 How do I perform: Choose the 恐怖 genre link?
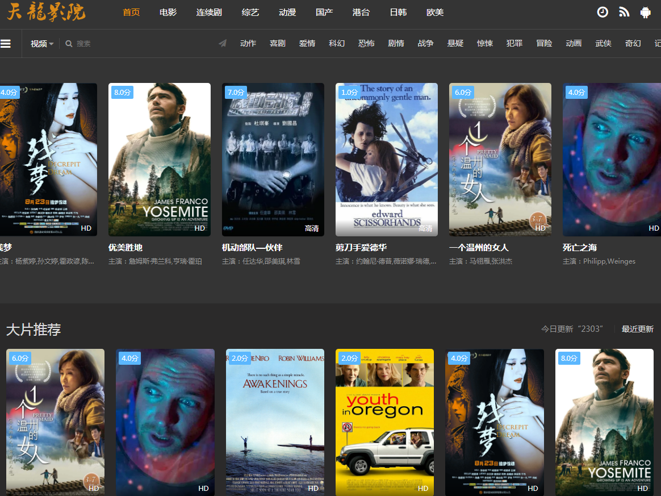tap(366, 43)
